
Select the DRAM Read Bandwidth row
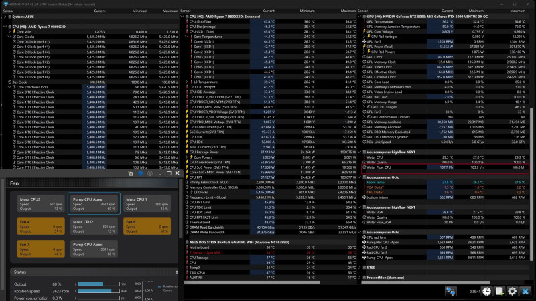(x=271, y=227)
